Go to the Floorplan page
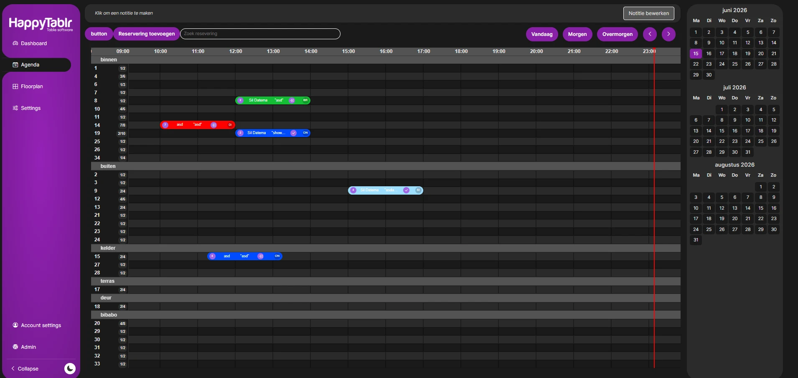Viewport: 798px width, 378px height. point(28,86)
